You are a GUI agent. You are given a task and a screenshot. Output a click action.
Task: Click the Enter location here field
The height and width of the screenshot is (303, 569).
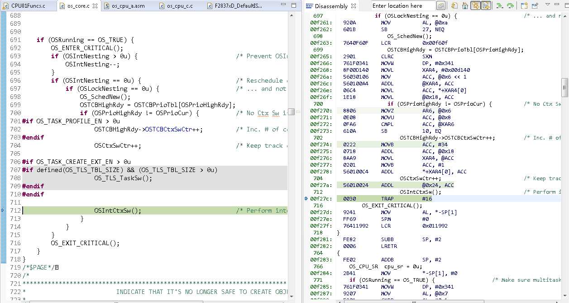tap(404, 6)
